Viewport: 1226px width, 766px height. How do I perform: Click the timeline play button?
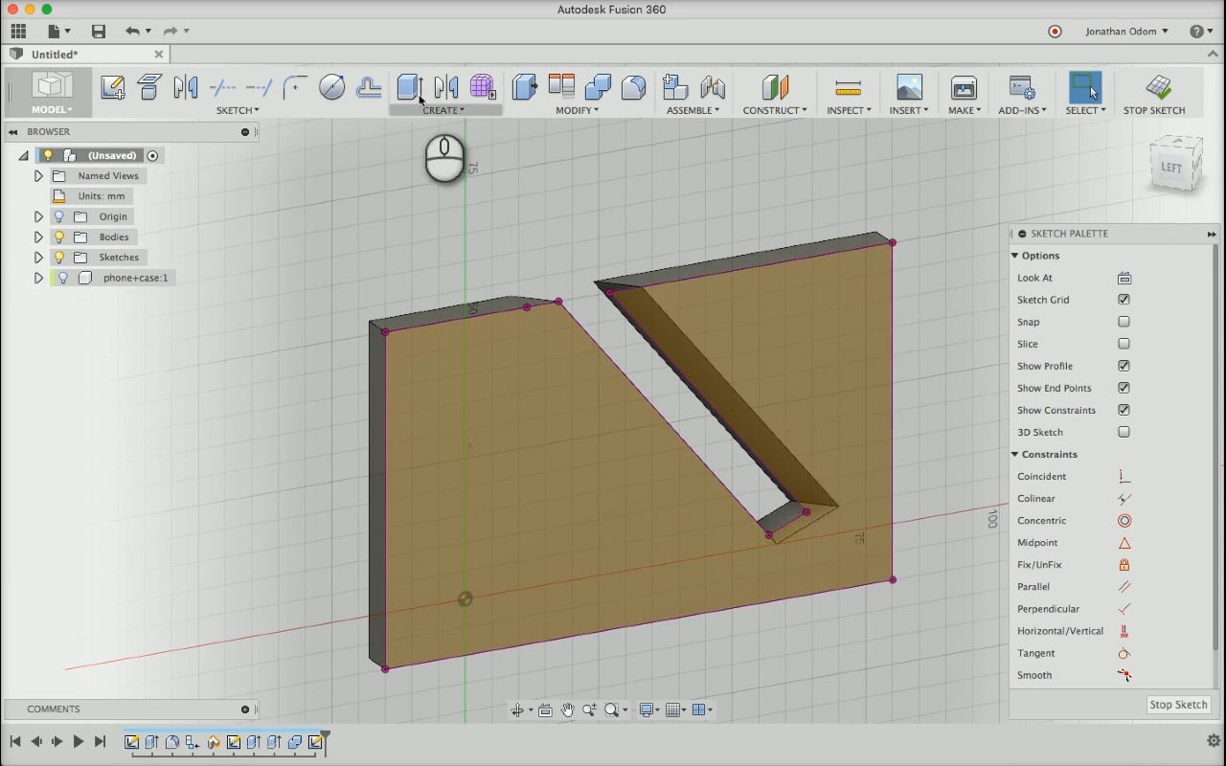pos(79,741)
